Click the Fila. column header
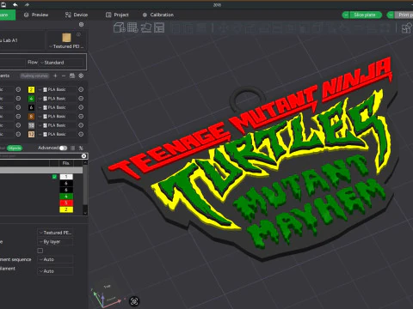 [66, 163]
